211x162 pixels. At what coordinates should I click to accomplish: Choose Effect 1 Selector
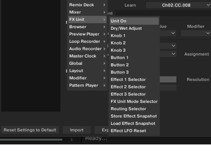(134, 79)
